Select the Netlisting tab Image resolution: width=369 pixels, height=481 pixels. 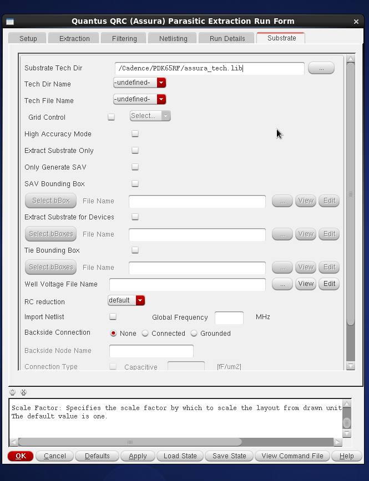point(173,38)
